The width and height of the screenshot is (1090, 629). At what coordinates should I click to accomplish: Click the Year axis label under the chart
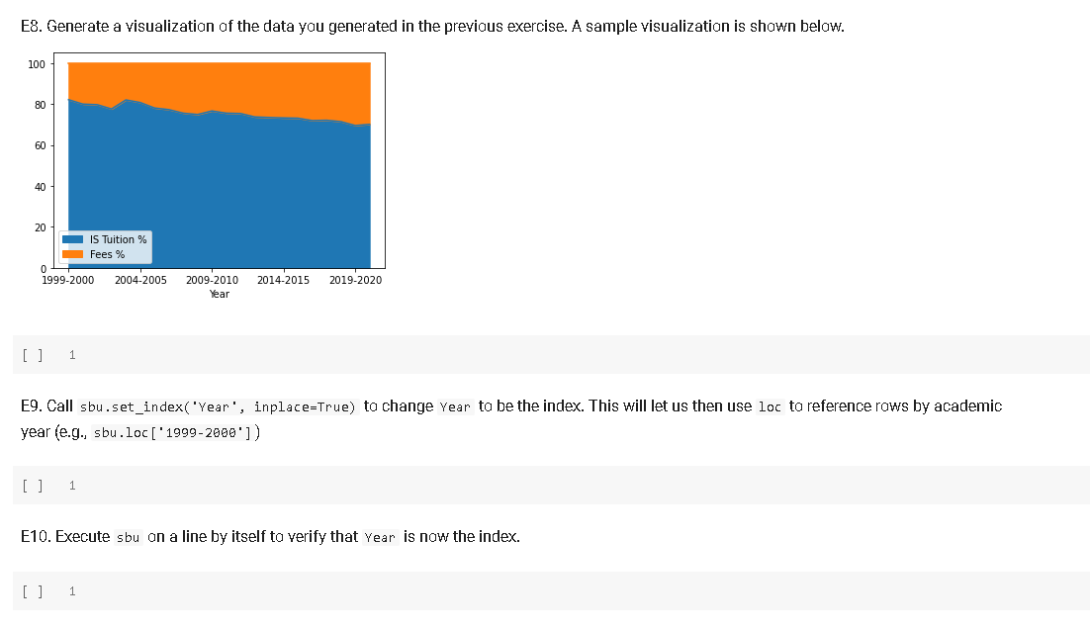coord(219,294)
